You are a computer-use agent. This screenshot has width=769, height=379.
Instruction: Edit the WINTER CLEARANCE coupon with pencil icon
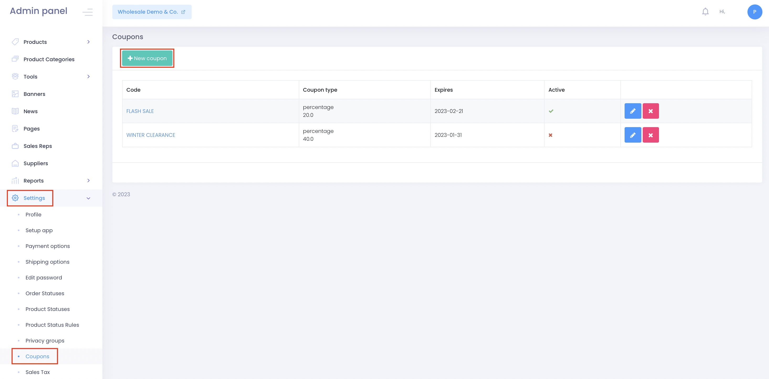[x=632, y=135]
